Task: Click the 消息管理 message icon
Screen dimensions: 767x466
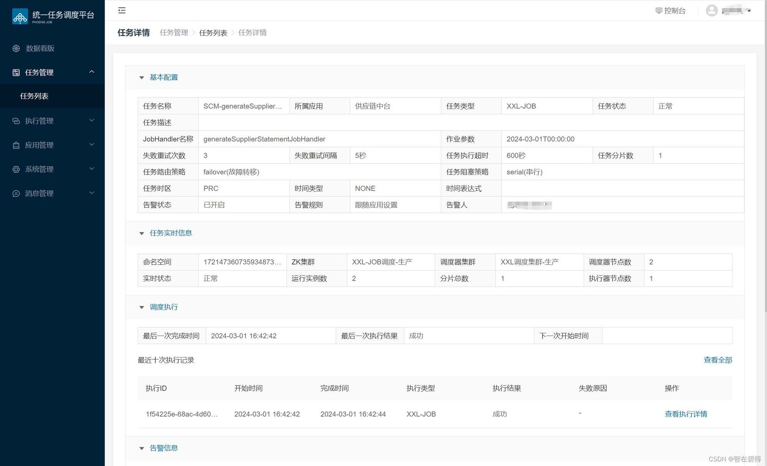Action: click(x=16, y=193)
